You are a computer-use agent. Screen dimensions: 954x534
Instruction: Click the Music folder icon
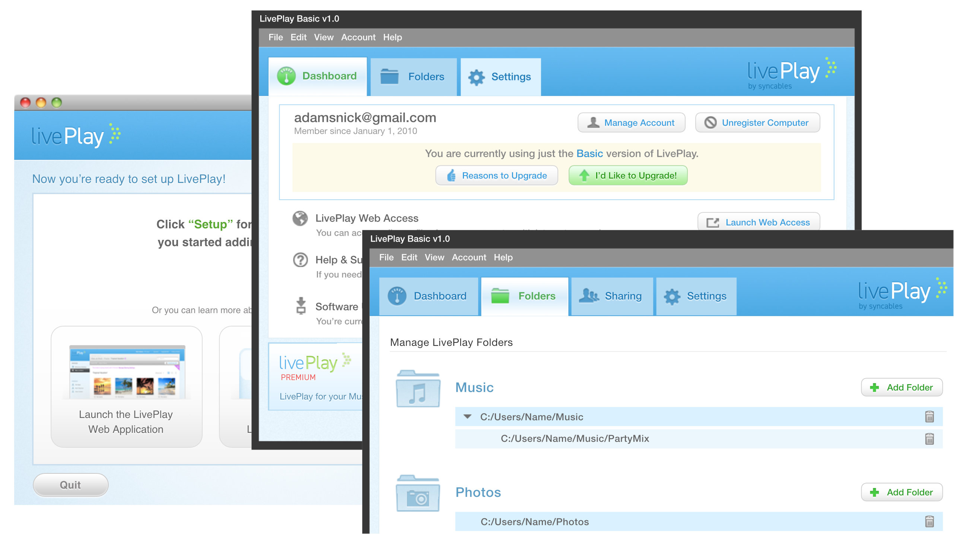418,389
